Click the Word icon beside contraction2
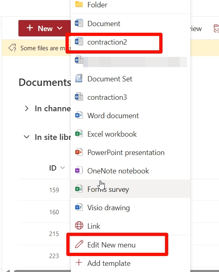219x272 pixels. click(x=79, y=41)
